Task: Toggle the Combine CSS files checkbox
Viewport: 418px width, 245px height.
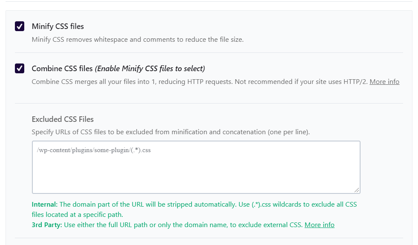Action: click(x=20, y=68)
